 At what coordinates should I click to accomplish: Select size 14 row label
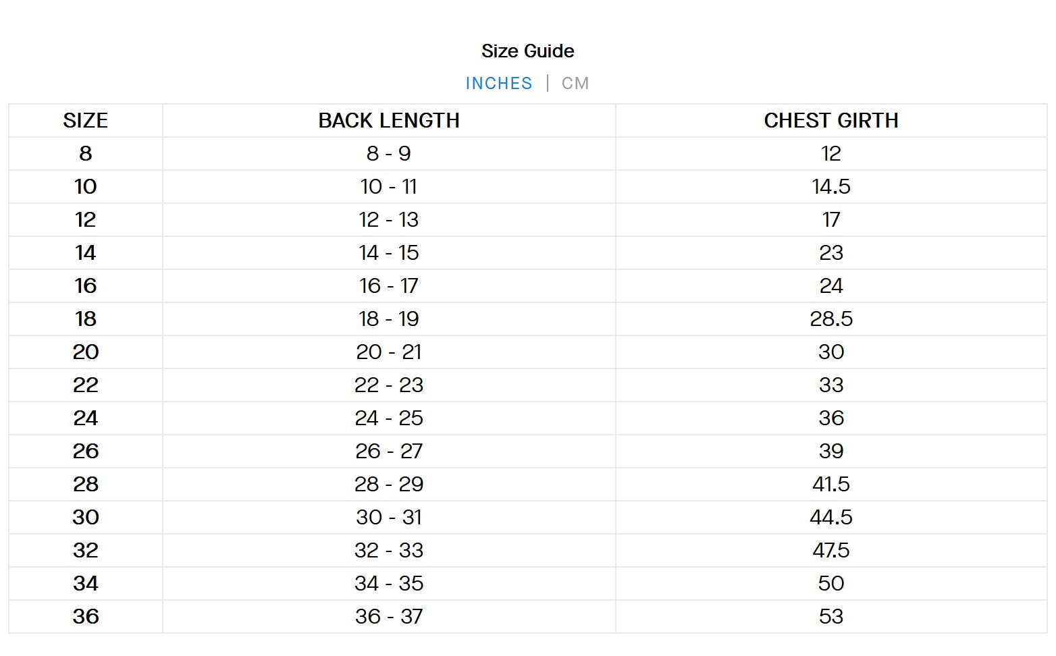pos(86,252)
